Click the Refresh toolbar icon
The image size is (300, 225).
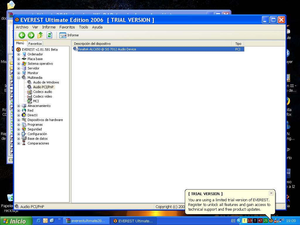point(49,35)
